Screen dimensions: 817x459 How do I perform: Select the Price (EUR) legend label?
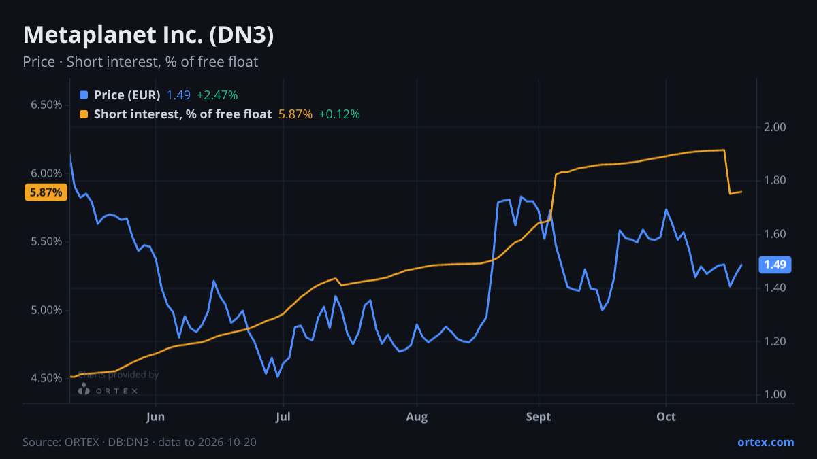coord(127,95)
